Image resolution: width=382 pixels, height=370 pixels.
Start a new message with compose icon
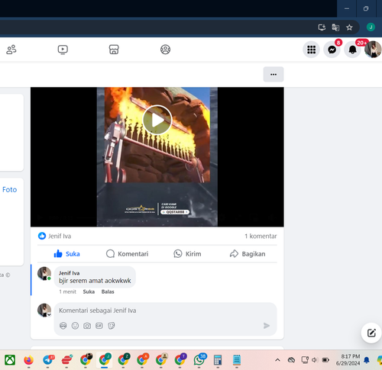click(x=371, y=333)
